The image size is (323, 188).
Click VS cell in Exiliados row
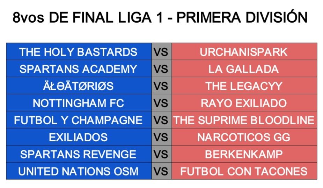pos(161,137)
